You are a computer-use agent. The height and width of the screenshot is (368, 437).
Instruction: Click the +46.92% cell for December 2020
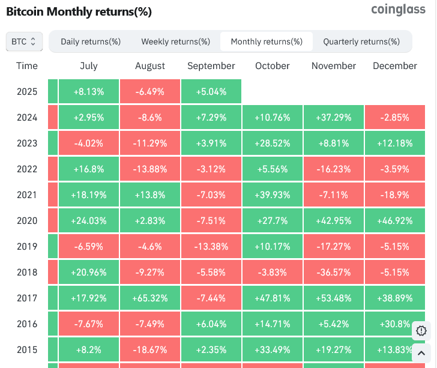pyautogui.click(x=395, y=220)
